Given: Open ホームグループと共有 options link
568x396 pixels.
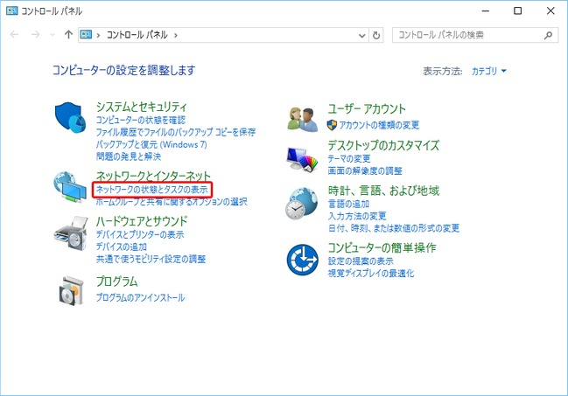Looking at the screenshot, I should (x=172, y=201).
